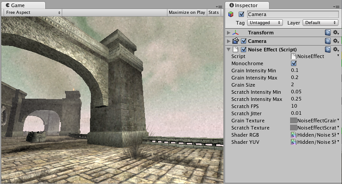Click the Scratch Intensity Max value 0.25
Image resolution: width=342 pixels, height=184 pixels.
(x=296, y=99)
